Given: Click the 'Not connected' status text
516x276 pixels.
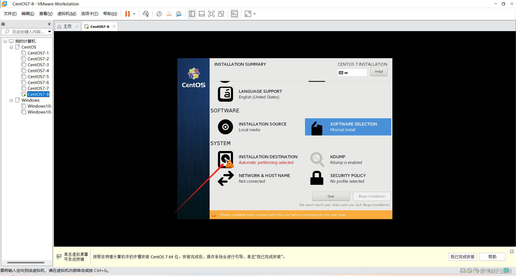Looking at the screenshot, I should 252,181.
